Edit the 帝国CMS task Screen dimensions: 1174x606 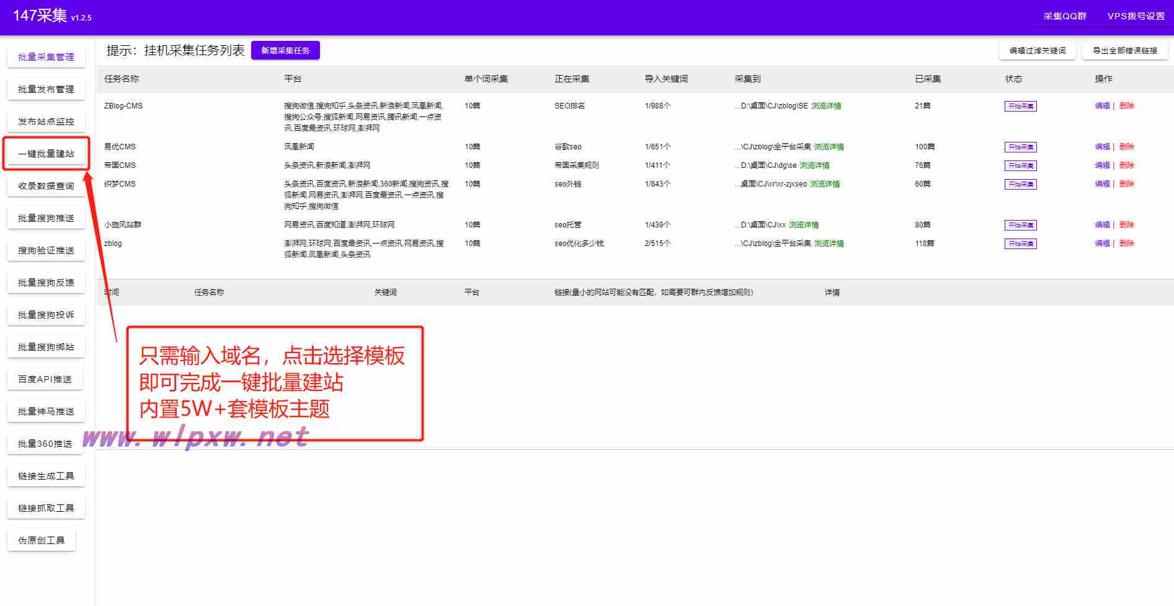tap(1102, 165)
